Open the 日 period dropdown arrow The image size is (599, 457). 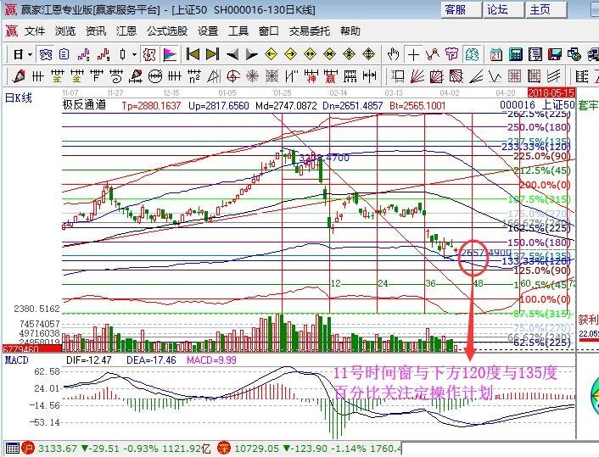point(30,55)
